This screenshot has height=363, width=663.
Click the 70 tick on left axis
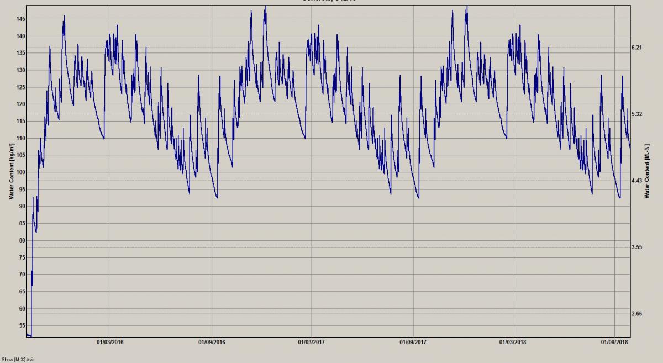23,275
